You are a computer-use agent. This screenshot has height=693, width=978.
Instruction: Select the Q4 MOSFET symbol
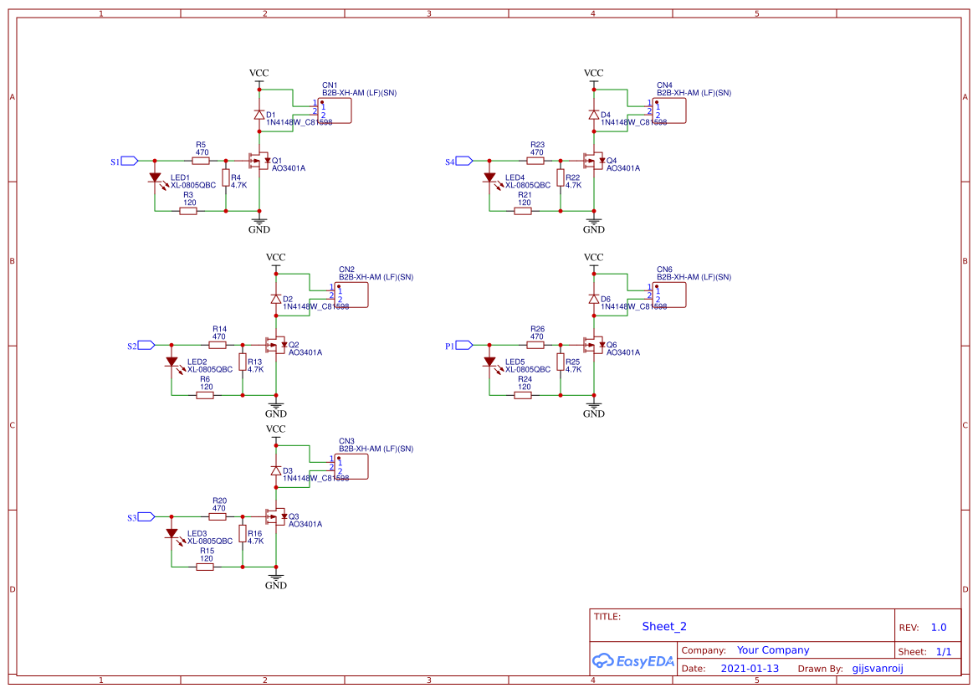pos(594,161)
